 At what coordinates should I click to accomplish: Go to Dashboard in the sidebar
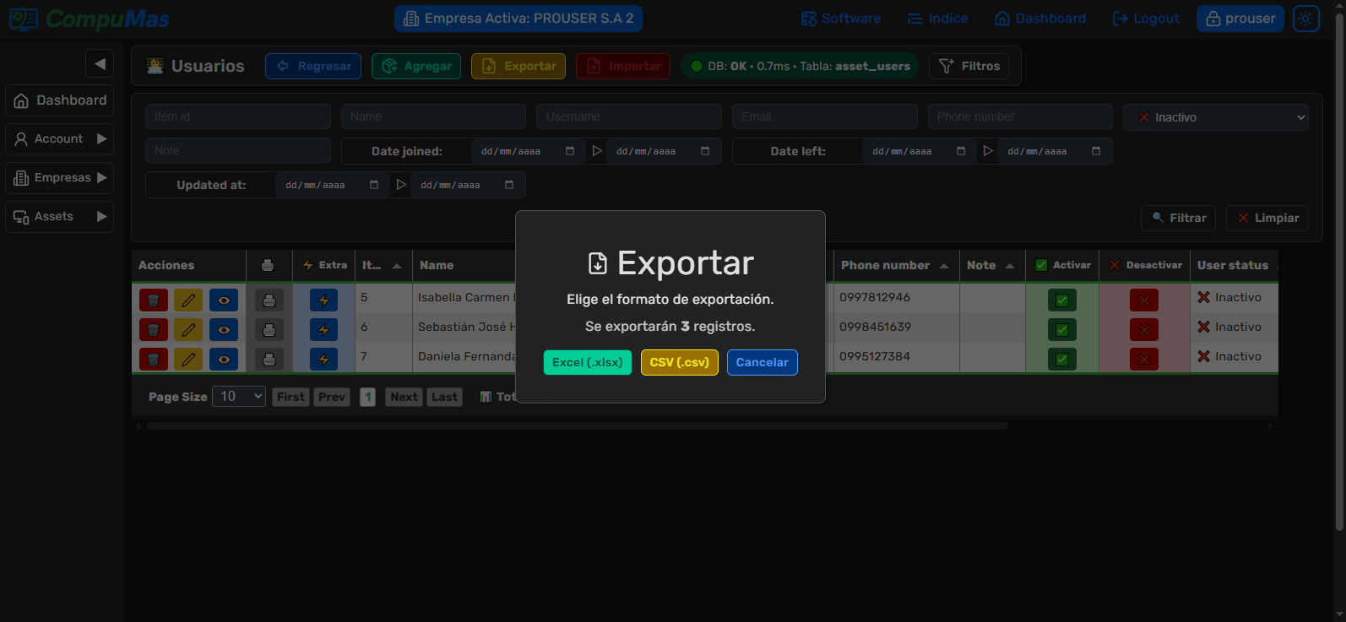pyautogui.click(x=59, y=100)
